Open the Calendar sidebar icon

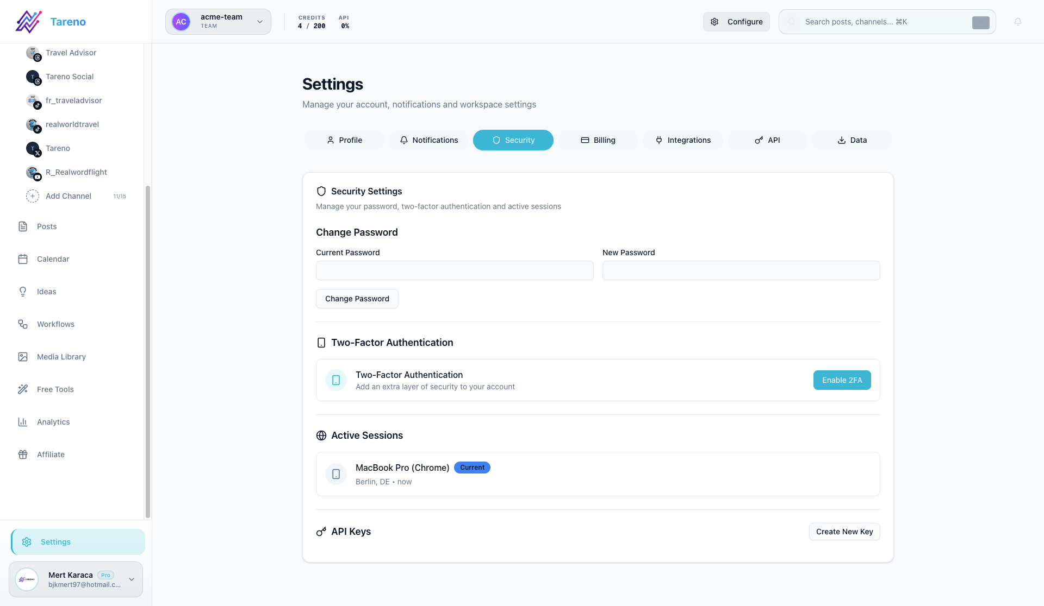click(x=23, y=259)
